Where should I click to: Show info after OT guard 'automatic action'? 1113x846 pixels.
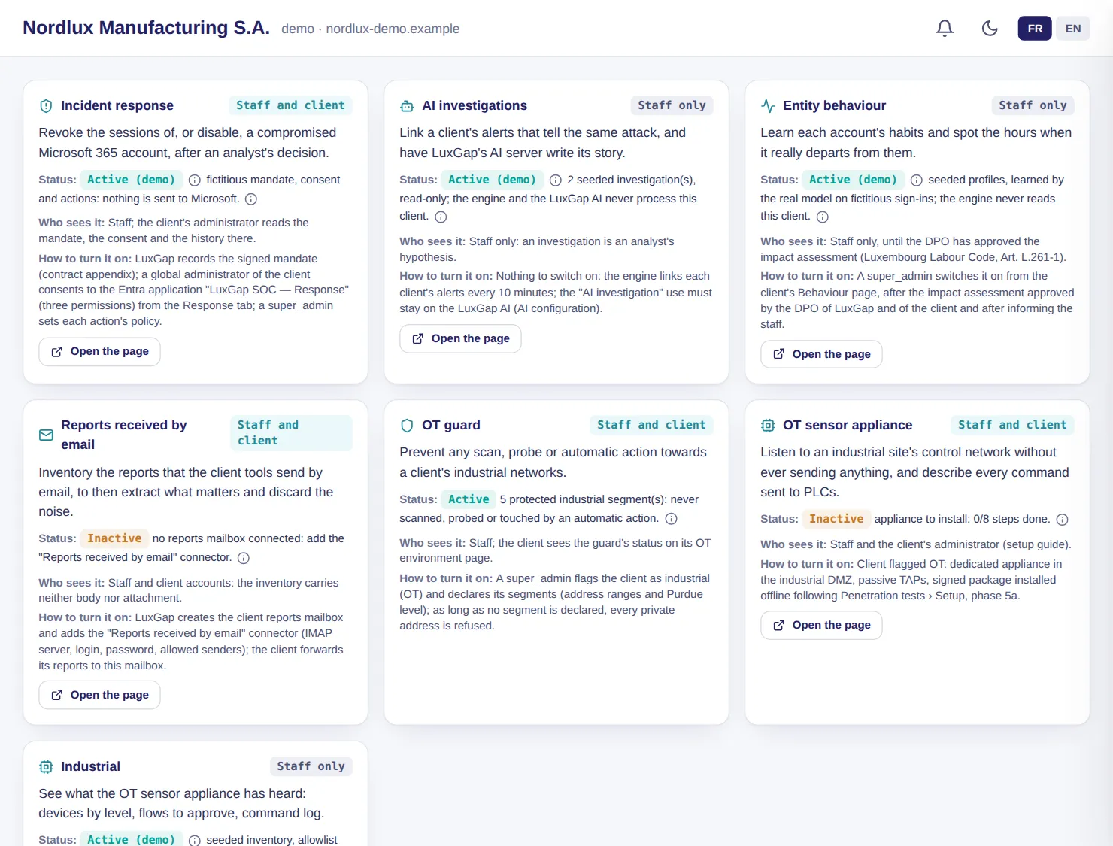(672, 519)
